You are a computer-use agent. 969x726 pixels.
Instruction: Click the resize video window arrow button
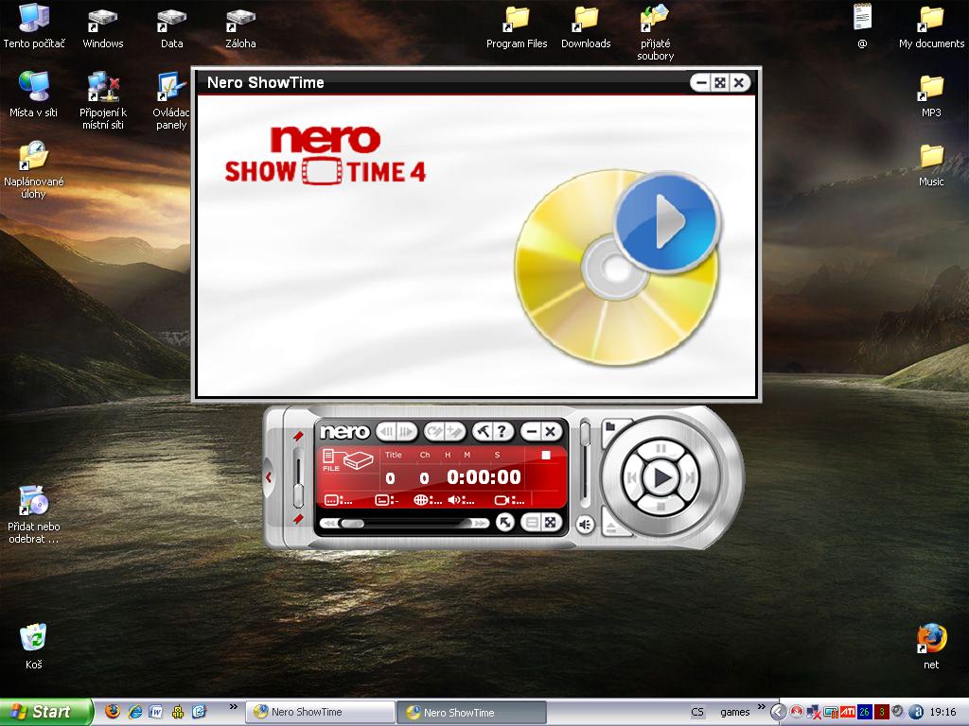point(505,523)
